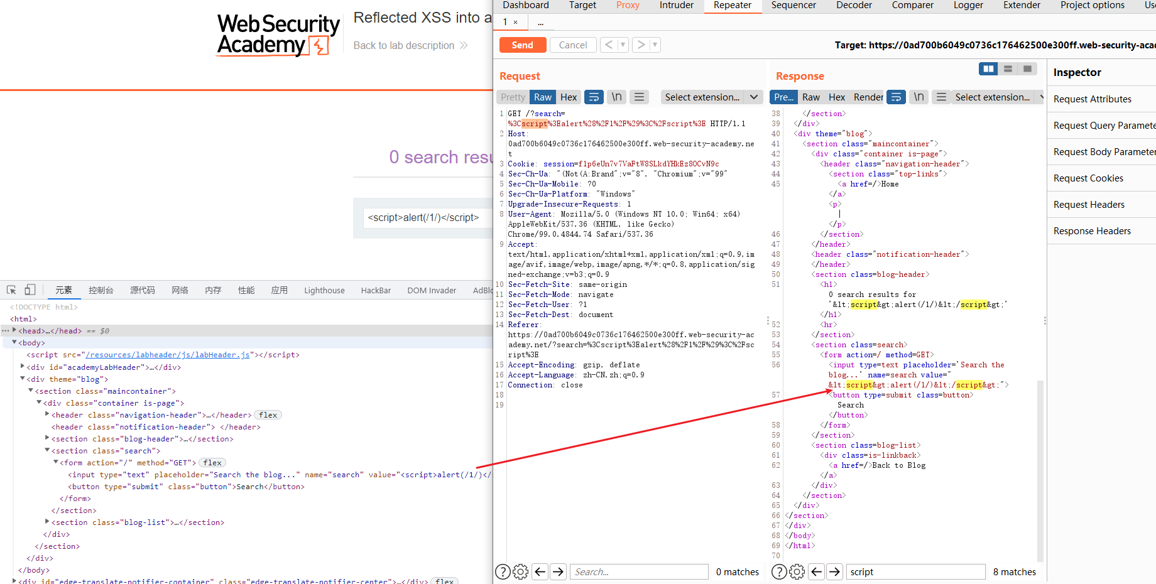Open the labHeader.js script link in DevTools
This screenshot has height=584, width=1156.
click(168, 355)
